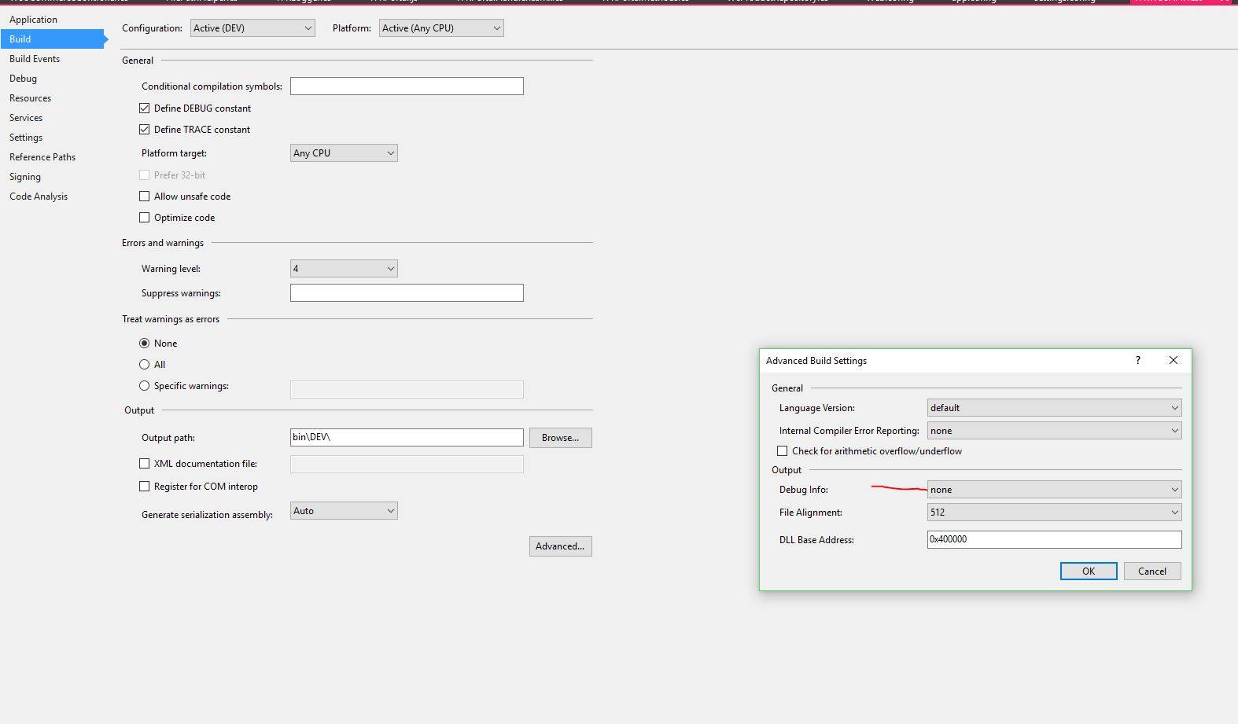Go to the Settings page
Image resolution: width=1238 pixels, height=724 pixels.
26,138
